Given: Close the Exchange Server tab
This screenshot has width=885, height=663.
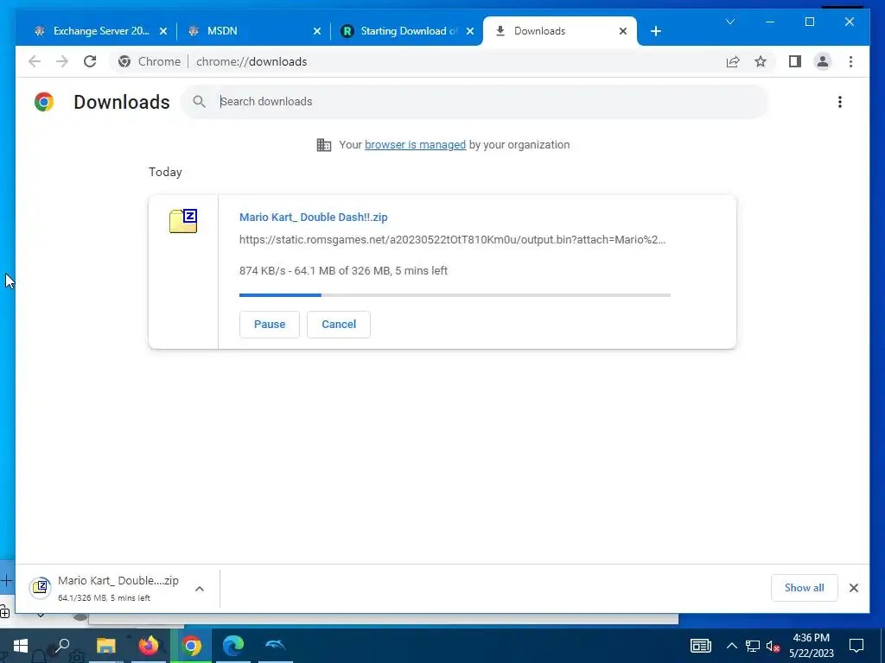Looking at the screenshot, I should (163, 31).
